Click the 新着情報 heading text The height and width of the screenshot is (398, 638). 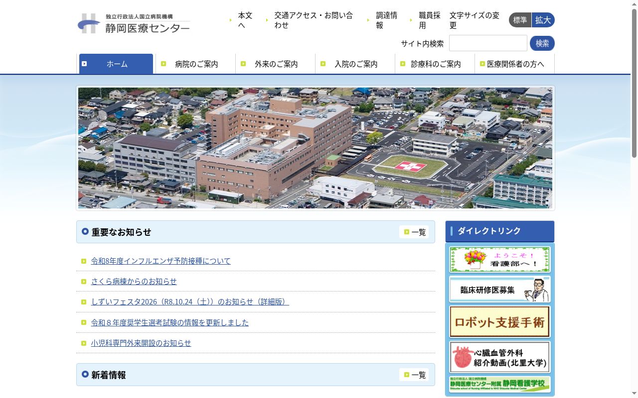click(109, 375)
